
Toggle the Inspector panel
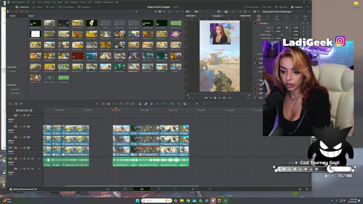pyautogui.click(x=297, y=7)
